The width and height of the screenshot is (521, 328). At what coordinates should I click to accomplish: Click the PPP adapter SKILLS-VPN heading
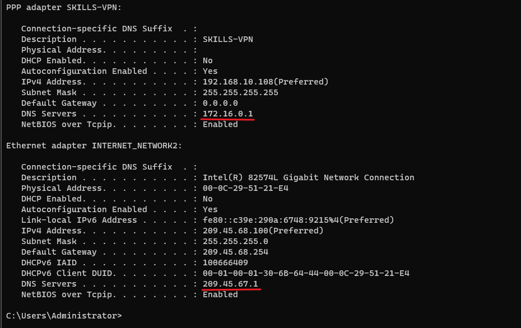[64, 7]
